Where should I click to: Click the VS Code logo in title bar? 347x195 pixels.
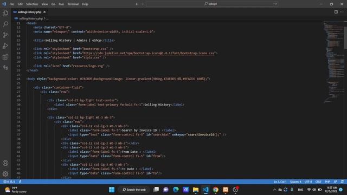(4, 4)
